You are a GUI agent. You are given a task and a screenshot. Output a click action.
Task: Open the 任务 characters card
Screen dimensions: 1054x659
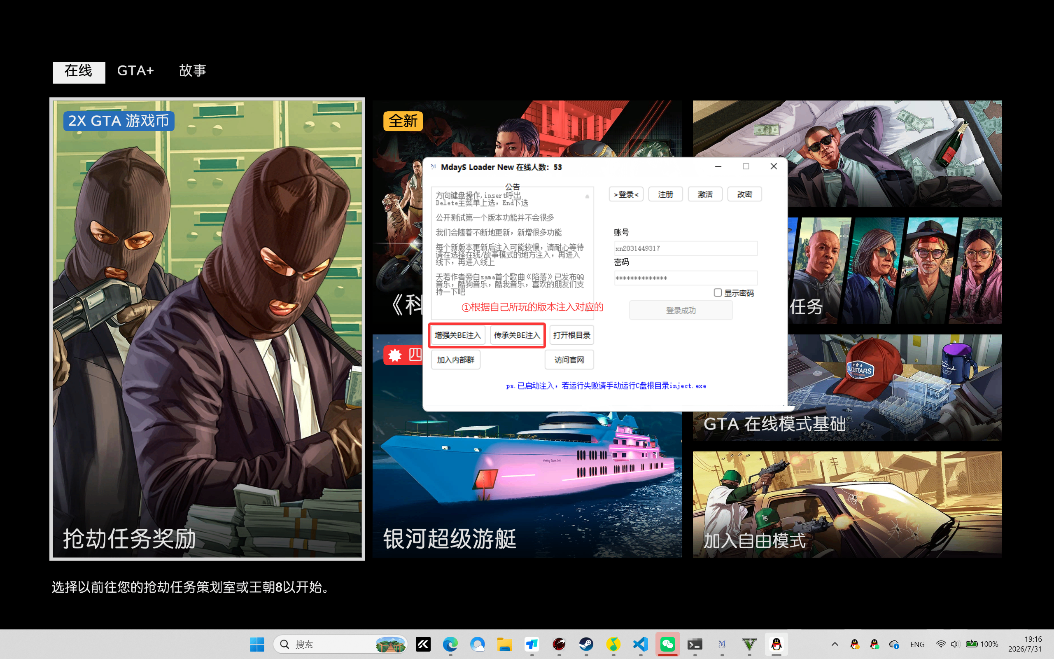point(895,271)
